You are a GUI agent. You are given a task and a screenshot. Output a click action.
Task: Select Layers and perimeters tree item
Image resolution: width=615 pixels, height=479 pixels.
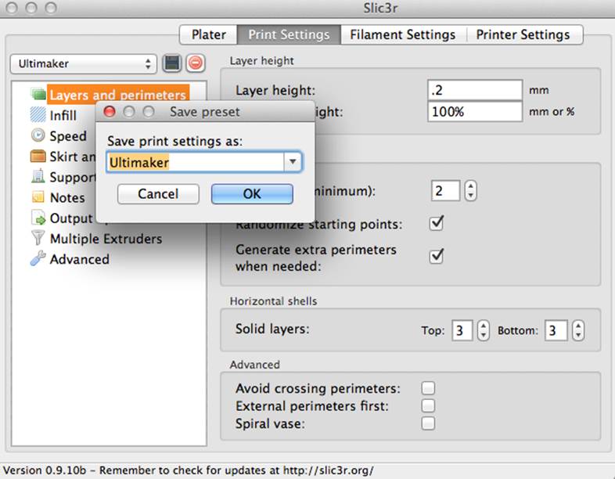coord(118,94)
